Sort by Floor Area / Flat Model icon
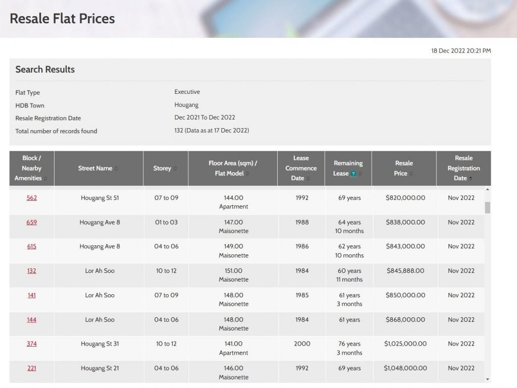Screen dimensions: 517x388 coord(247,174)
